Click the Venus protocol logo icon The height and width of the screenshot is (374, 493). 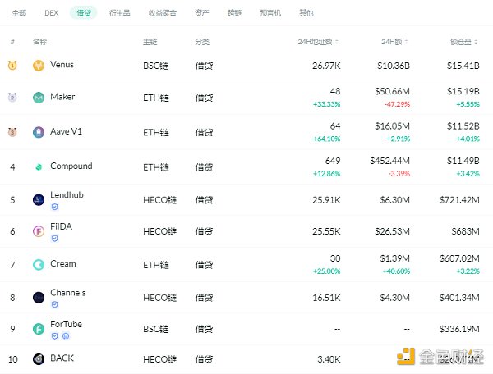point(39,65)
